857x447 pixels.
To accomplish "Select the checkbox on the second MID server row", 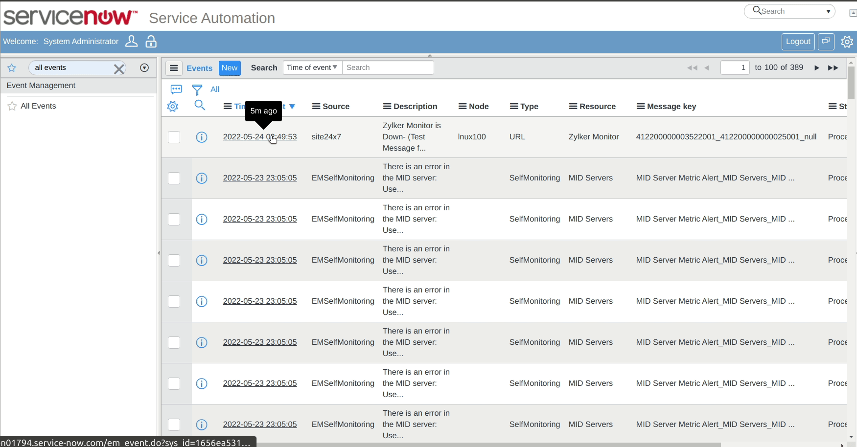I will pyautogui.click(x=174, y=219).
